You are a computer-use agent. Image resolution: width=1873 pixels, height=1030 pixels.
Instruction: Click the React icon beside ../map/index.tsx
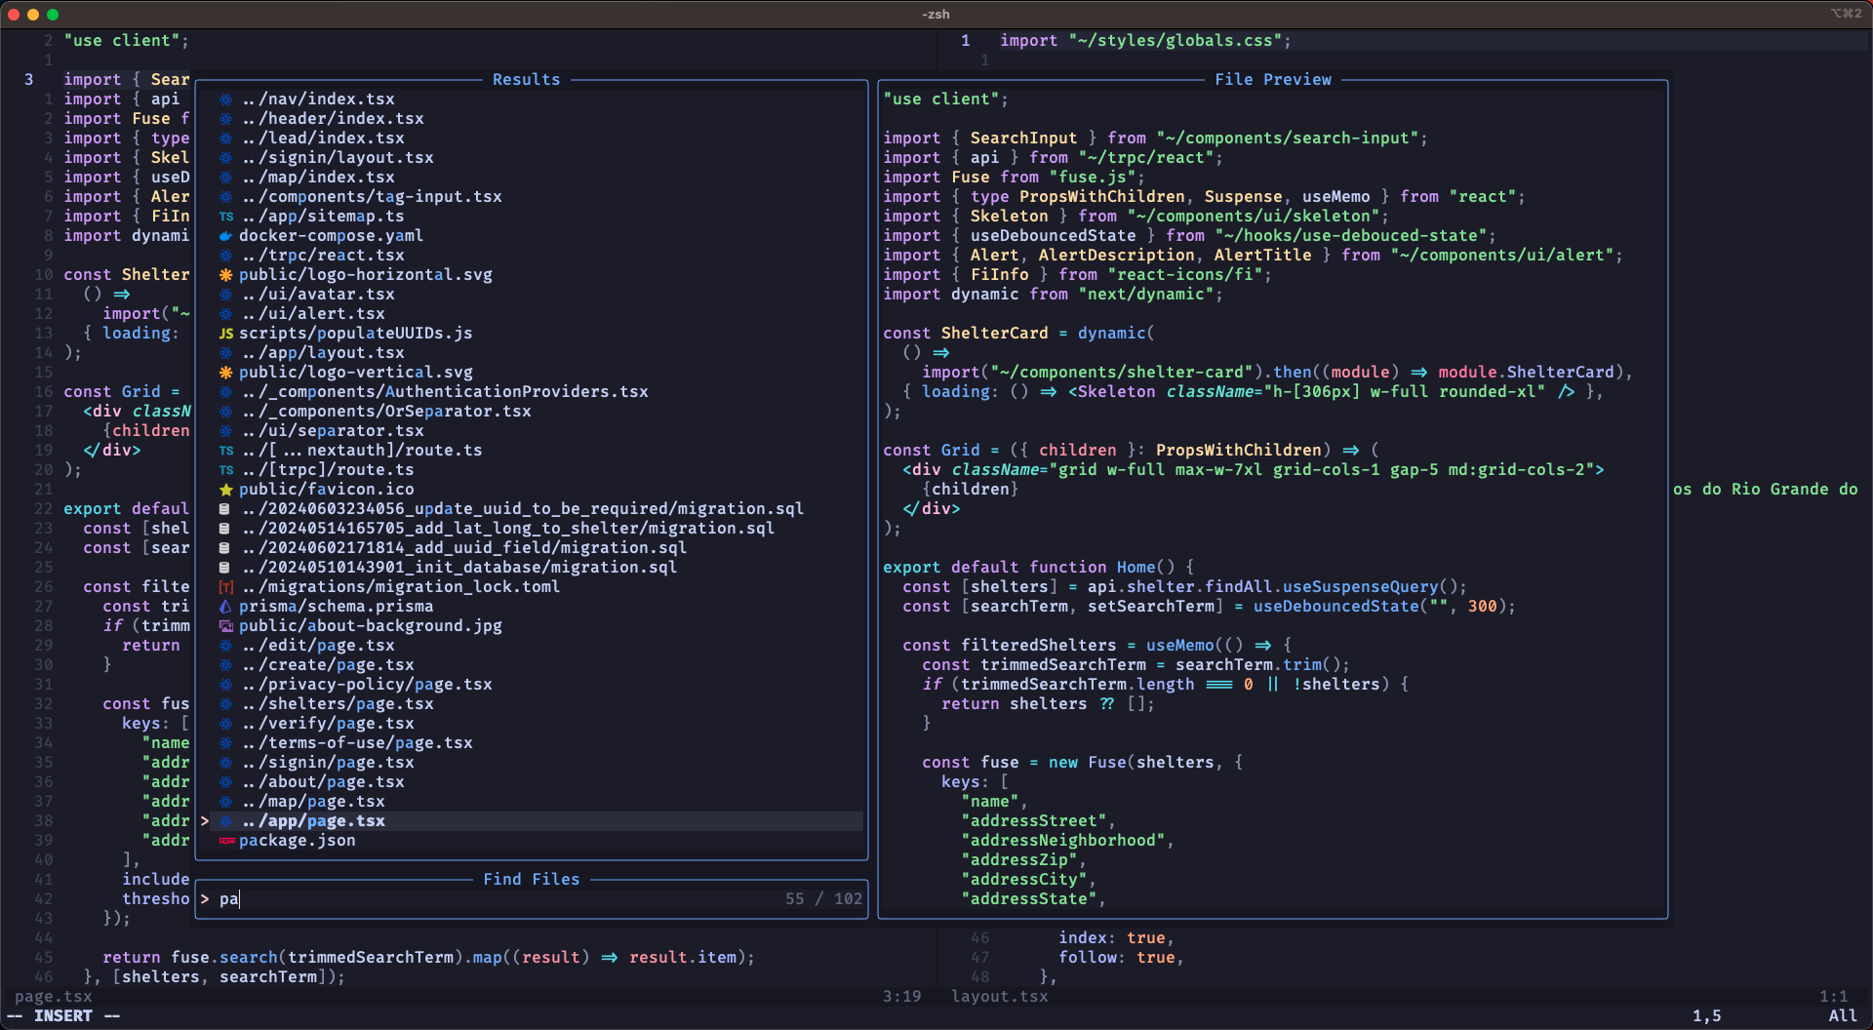click(x=225, y=178)
